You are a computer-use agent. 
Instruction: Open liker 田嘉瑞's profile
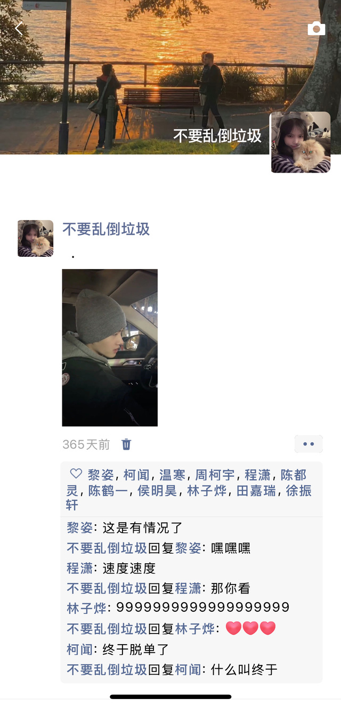[256, 491]
